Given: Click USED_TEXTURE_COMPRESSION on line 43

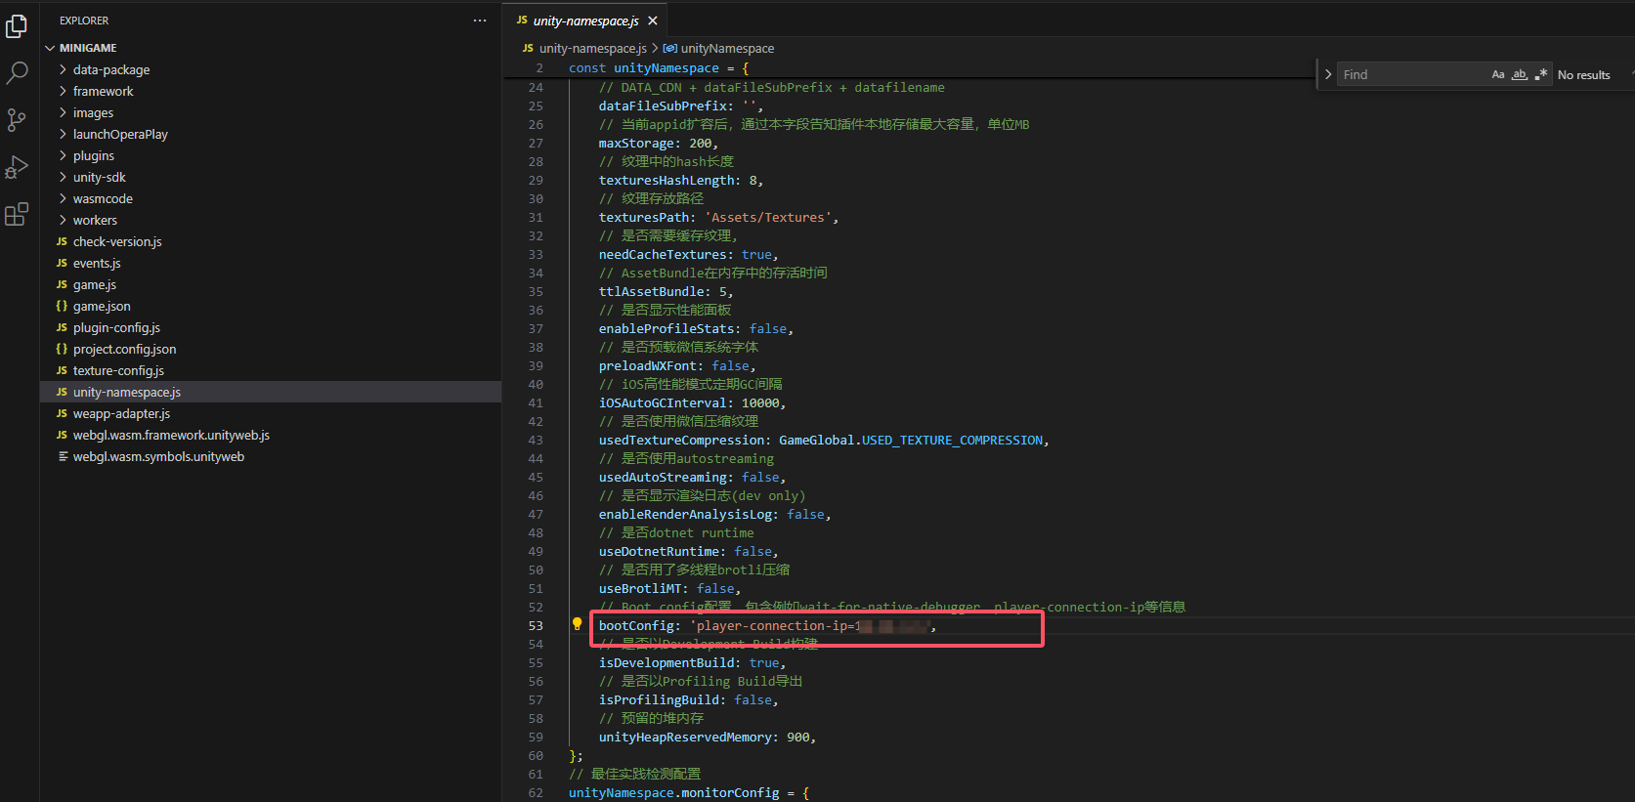Looking at the screenshot, I should point(952,440).
